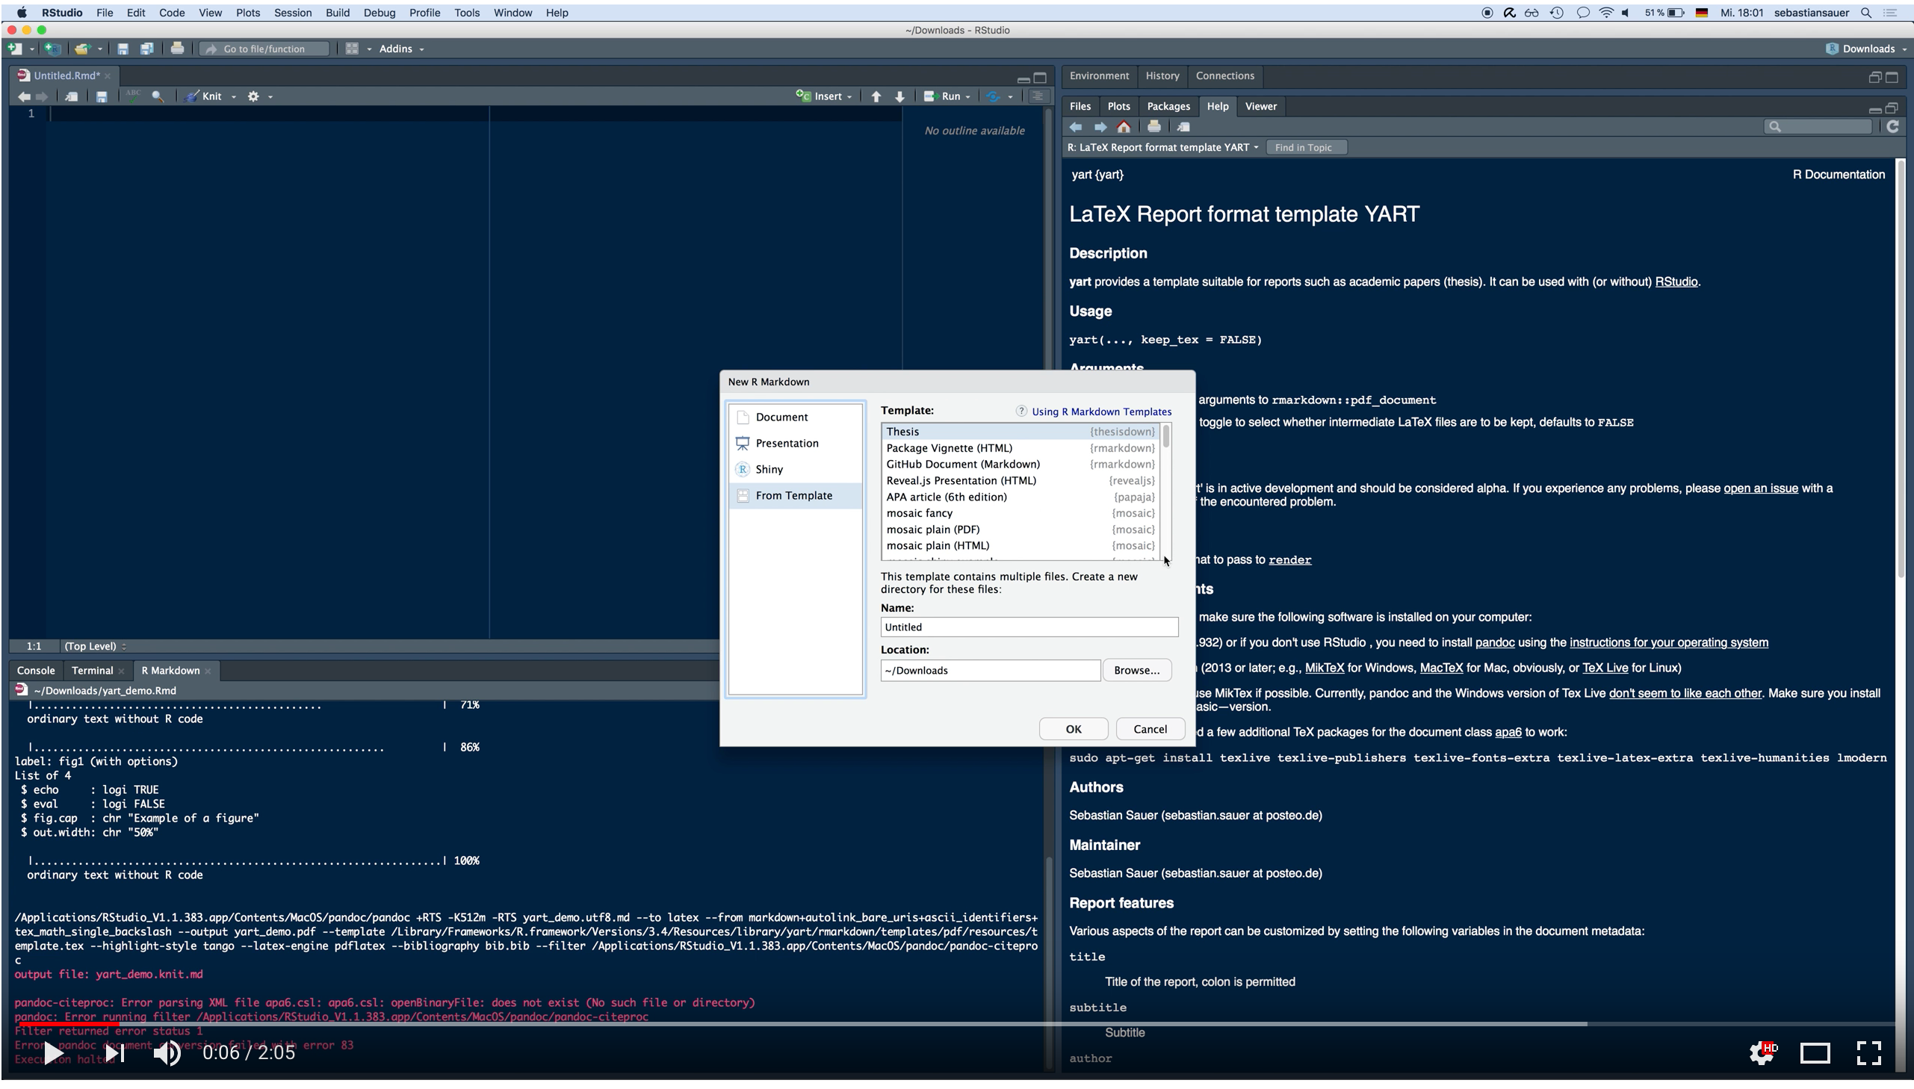Open the Session menu in menu bar
This screenshot has width=1914, height=1089.
coord(292,13)
